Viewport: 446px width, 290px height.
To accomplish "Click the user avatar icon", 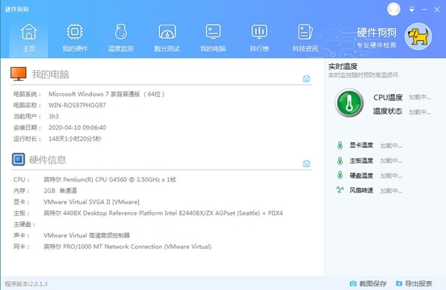I will tap(394, 9).
